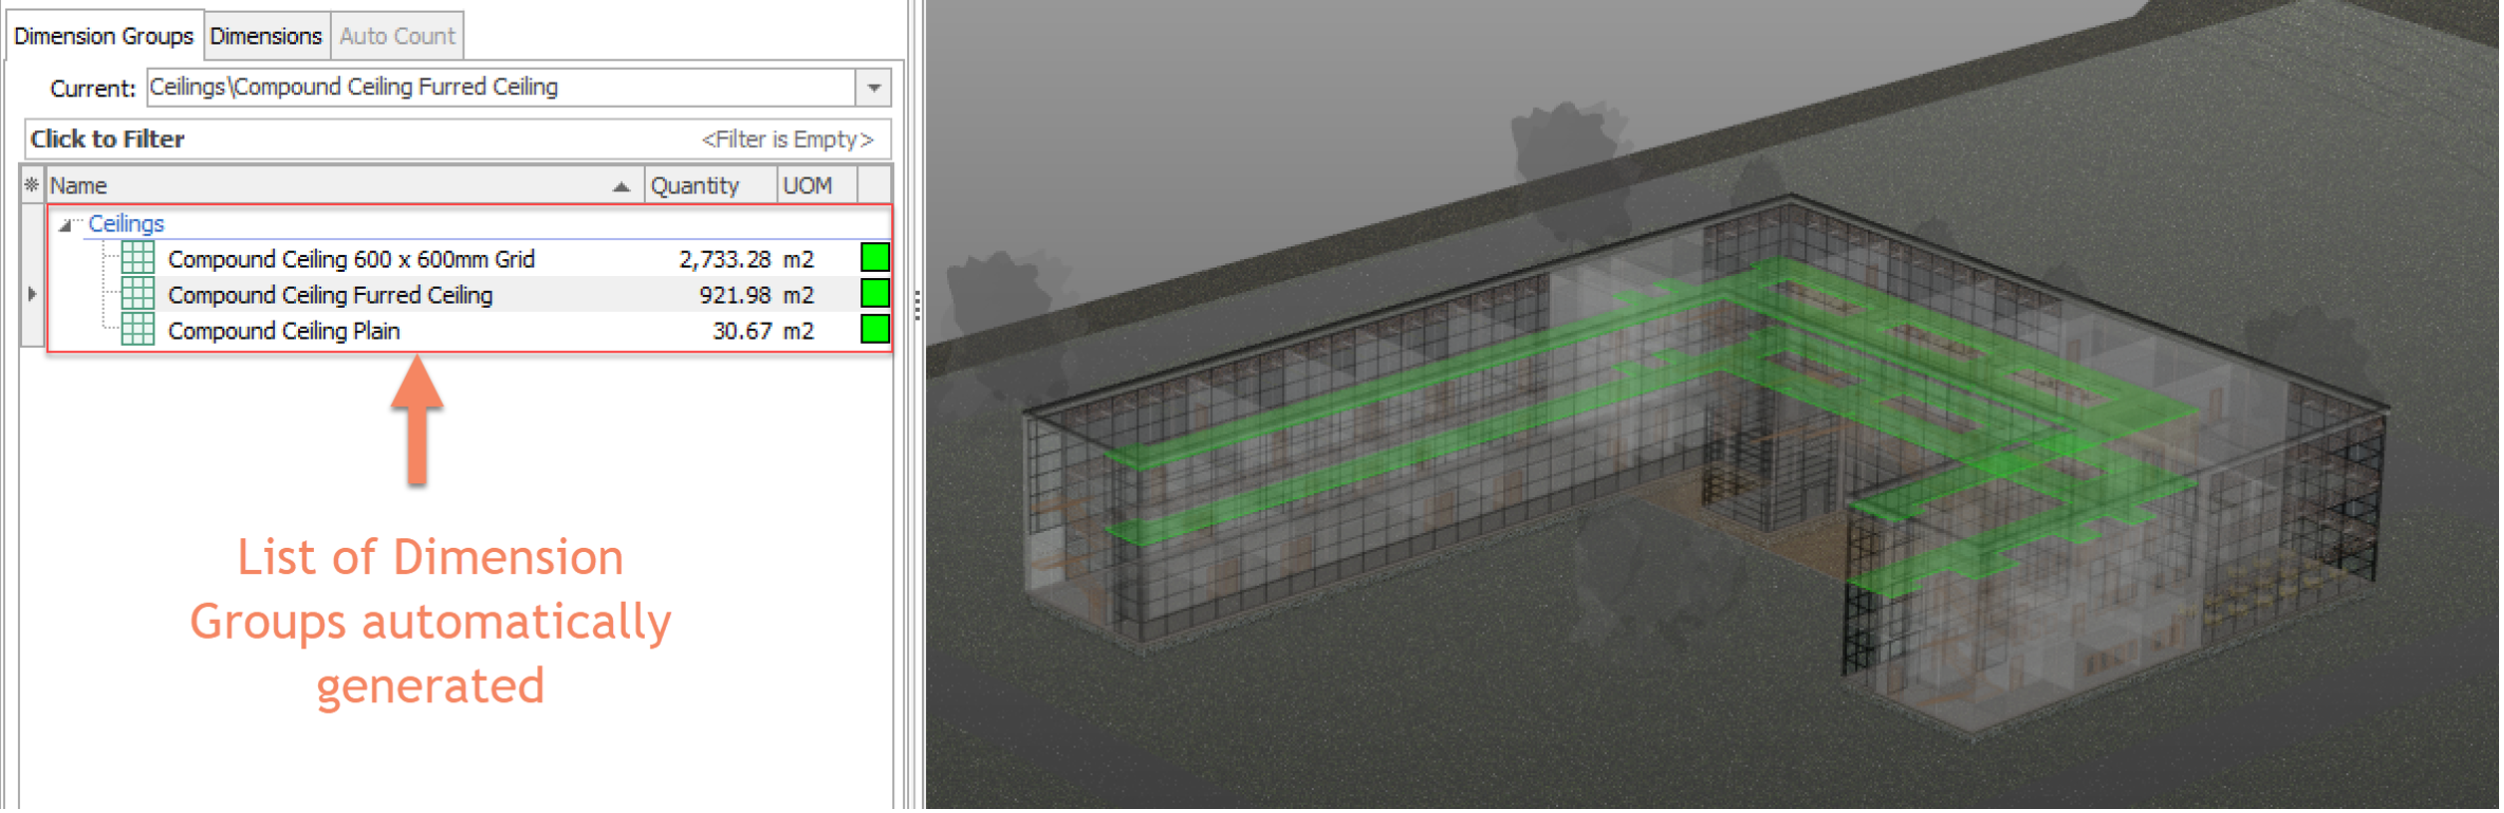Sort by the Name column header
This screenshot has width=2504, height=813.
[x=344, y=185]
